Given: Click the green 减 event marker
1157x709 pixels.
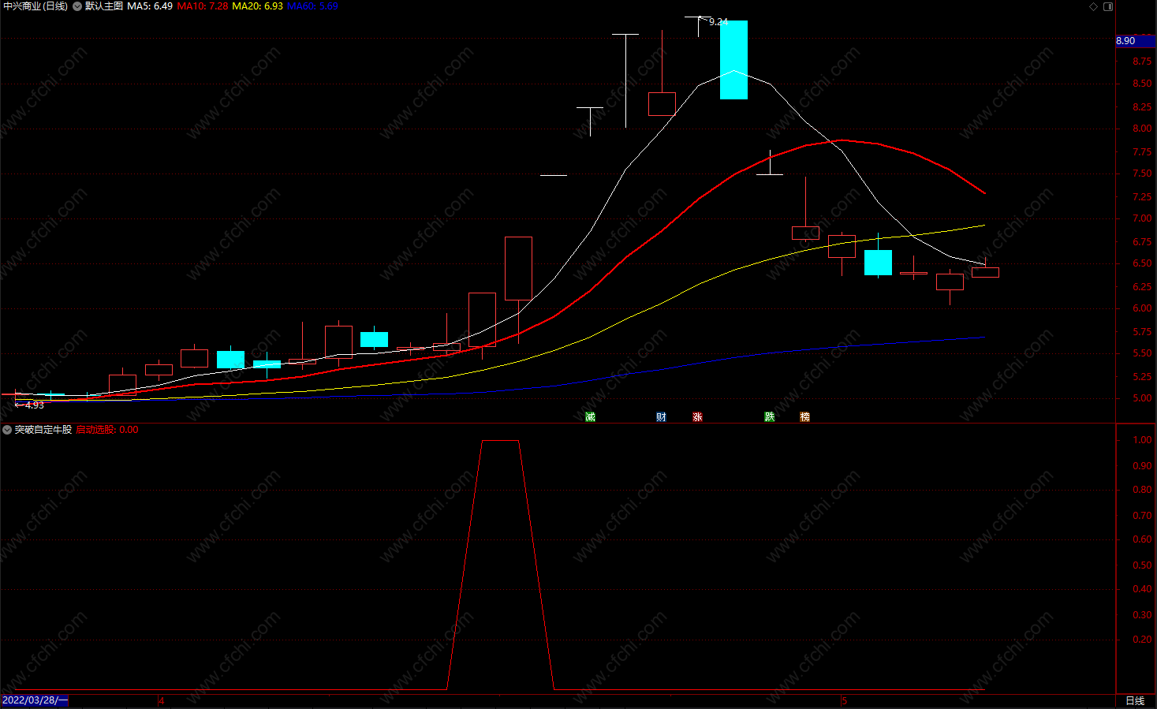Looking at the screenshot, I should (x=590, y=416).
